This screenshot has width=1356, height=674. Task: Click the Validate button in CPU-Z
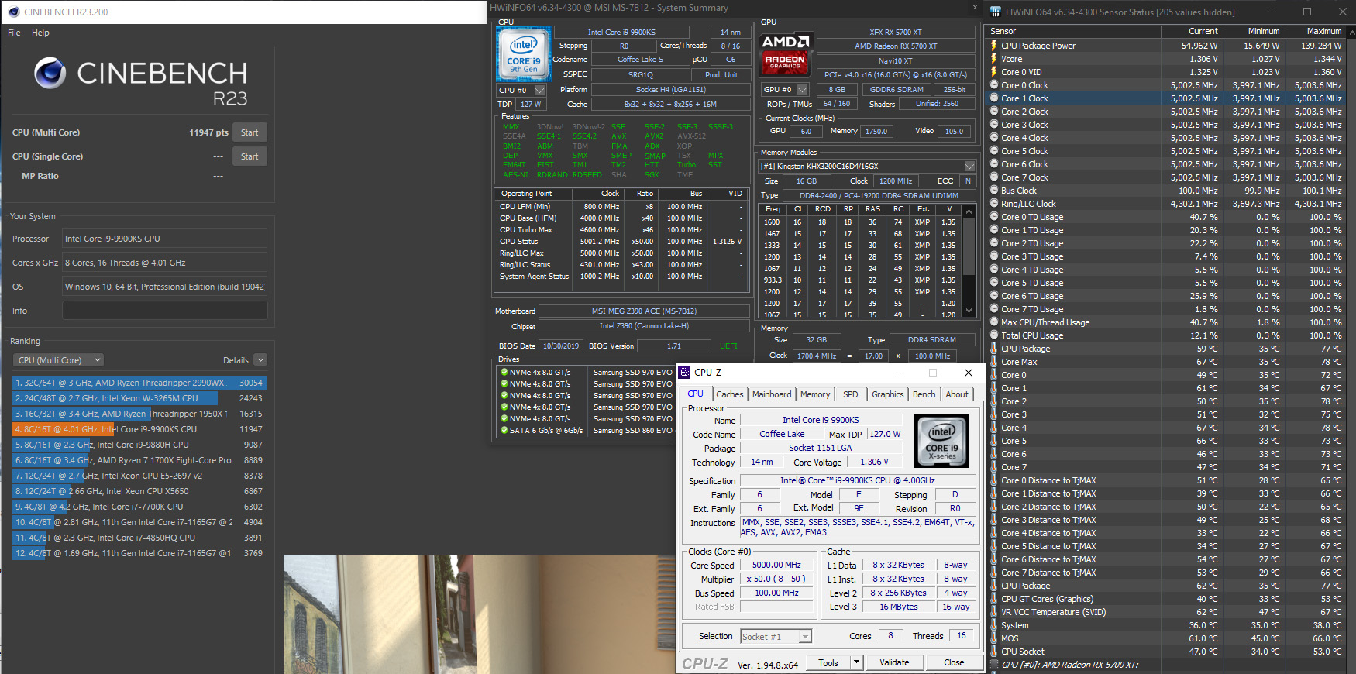(x=894, y=662)
